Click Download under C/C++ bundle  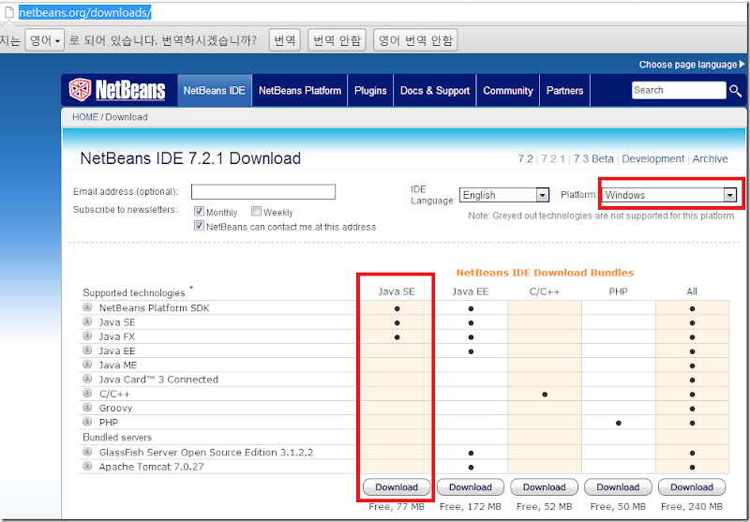[545, 487]
